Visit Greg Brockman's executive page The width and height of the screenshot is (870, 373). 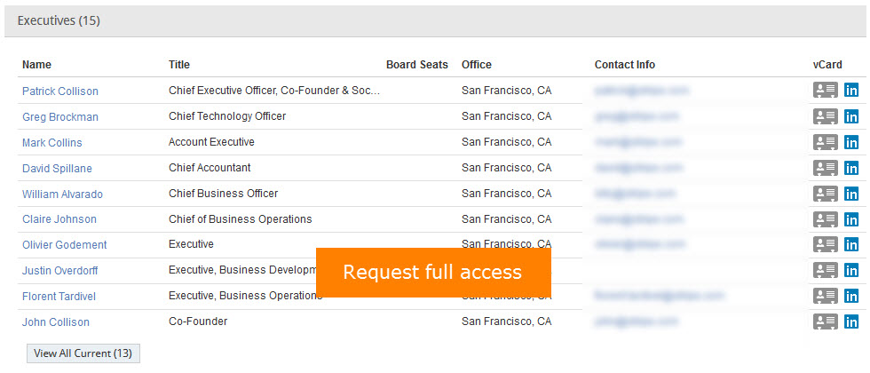[x=60, y=117]
